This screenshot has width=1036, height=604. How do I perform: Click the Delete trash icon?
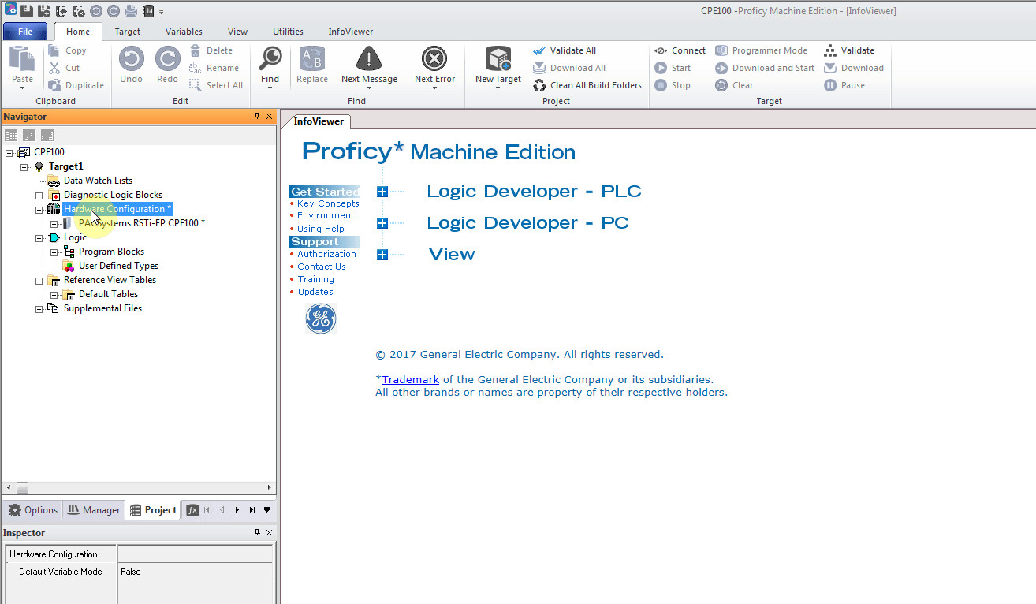pos(196,50)
